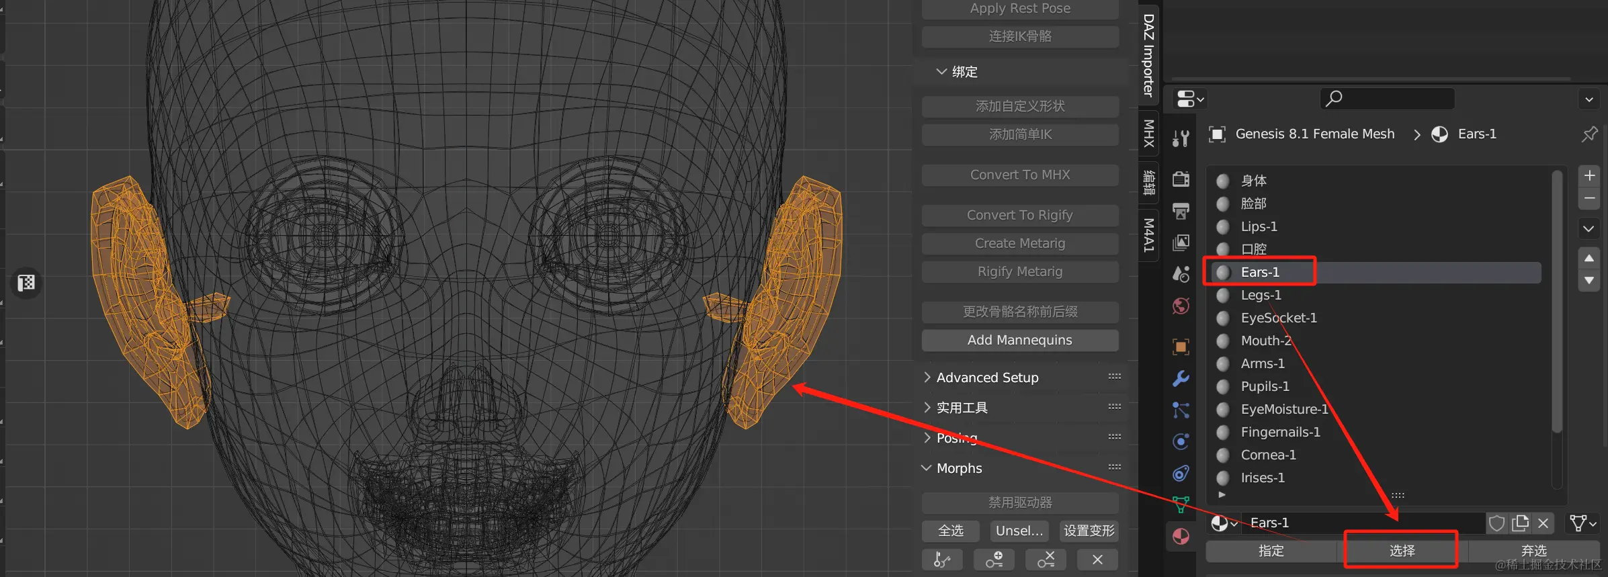Open the editor type dropdown
The height and width of the screenshot is (577, 1608).
(1190, 99)
